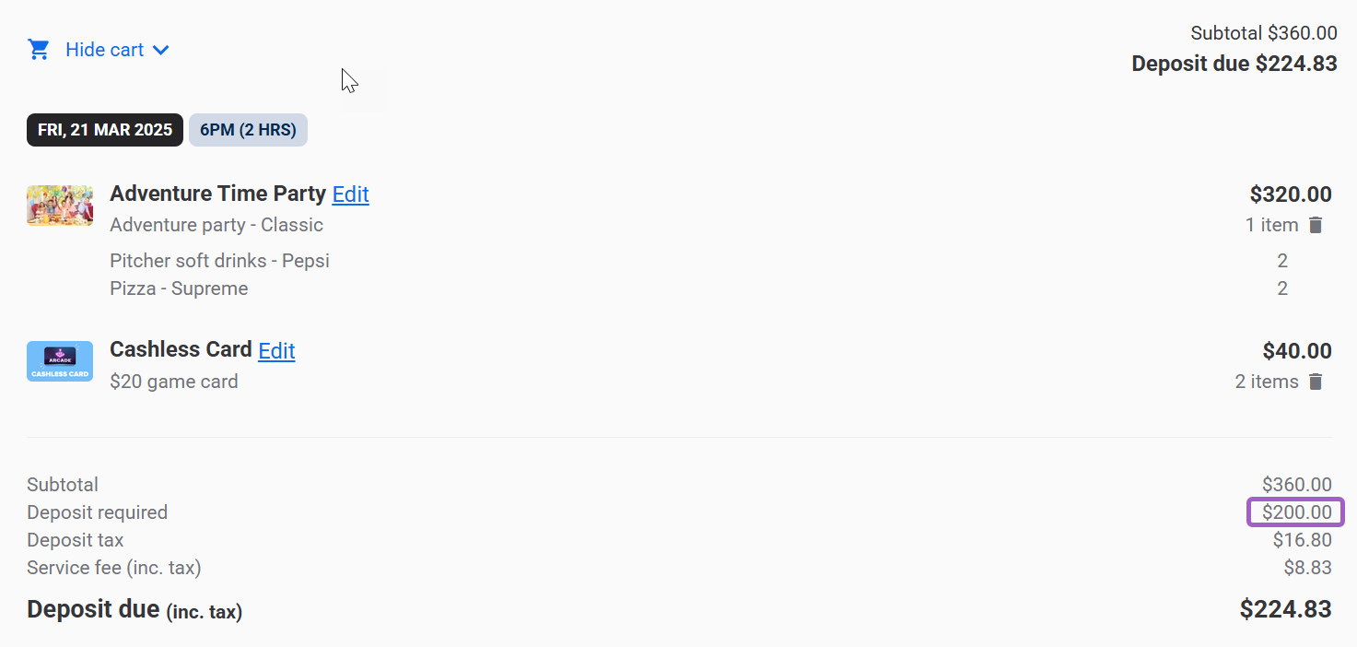Click the Pizza - Supreme add-on line

[x=179, y=288]
